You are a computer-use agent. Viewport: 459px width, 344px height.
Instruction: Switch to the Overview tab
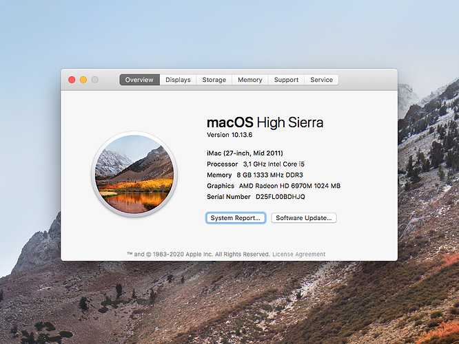[x=139, y=80]
